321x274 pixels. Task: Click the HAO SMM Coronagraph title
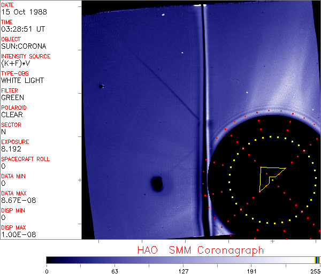(201, 250)
